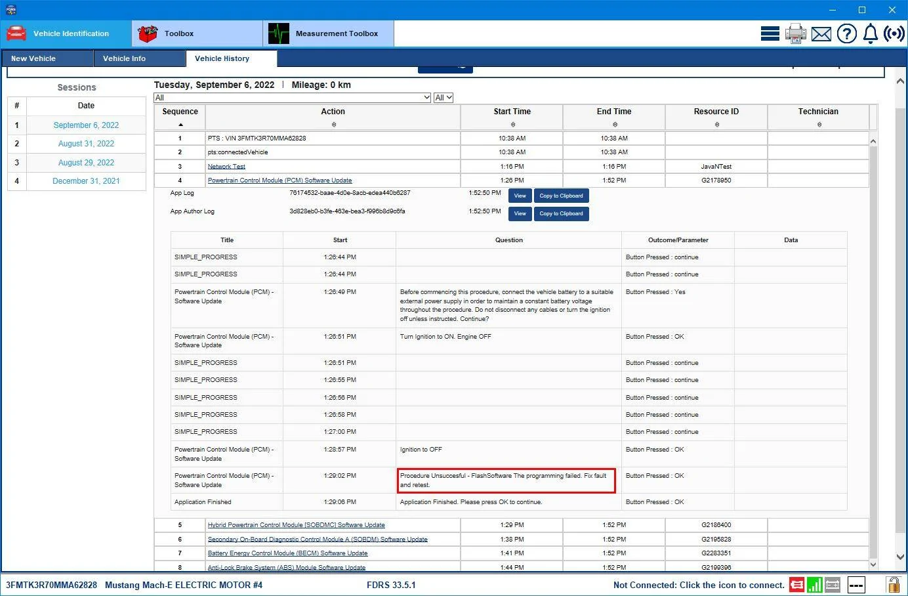The image size is (908, 596).
Task: Click the FDRS 33.5.1 version text
Action: (x=391, y=585)
